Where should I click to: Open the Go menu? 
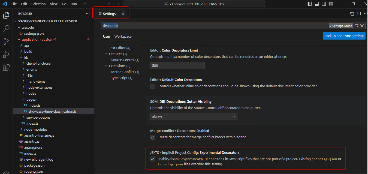pyautogui.click(x=64, y=4)
